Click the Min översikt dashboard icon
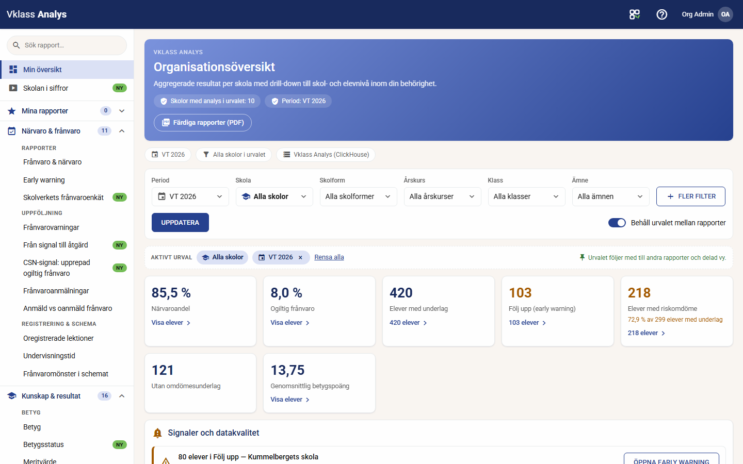743x464 pixels. click(x=13, y=70)
